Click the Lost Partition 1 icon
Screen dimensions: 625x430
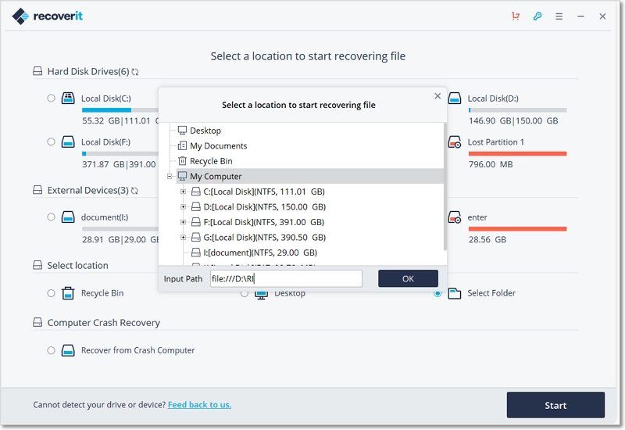pos(455,142)
